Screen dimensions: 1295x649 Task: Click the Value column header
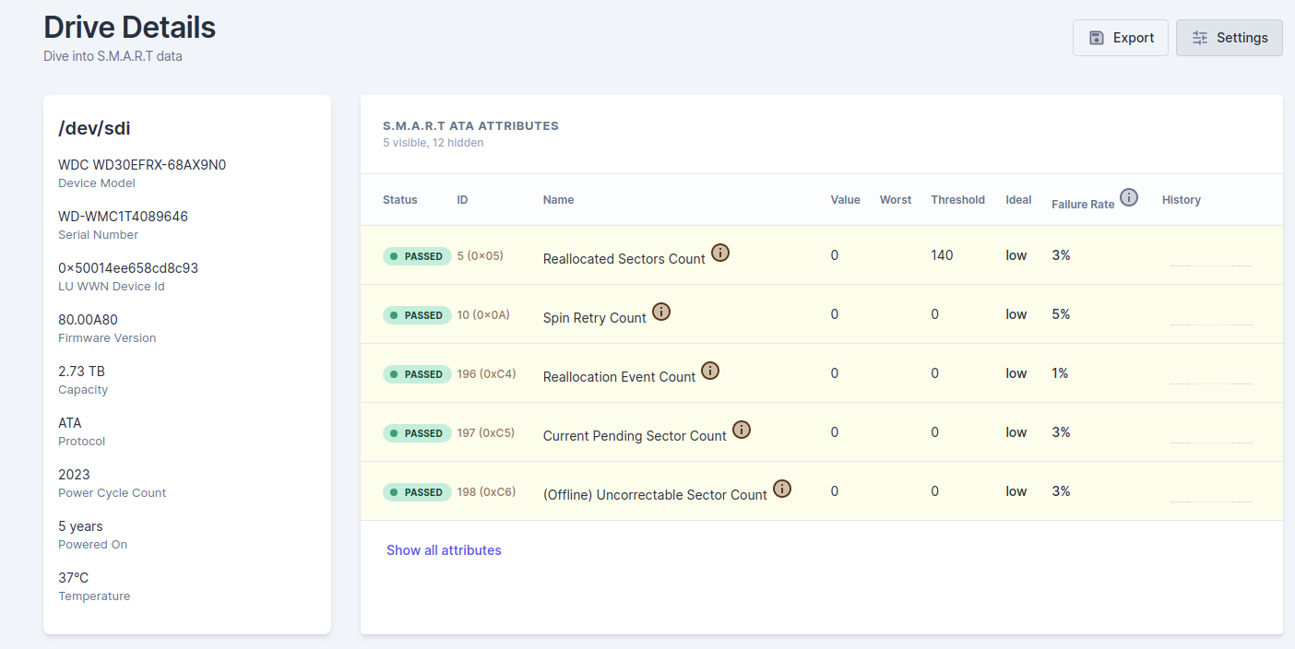846,200
